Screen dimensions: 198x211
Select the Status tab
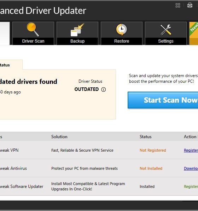(11, 65)
